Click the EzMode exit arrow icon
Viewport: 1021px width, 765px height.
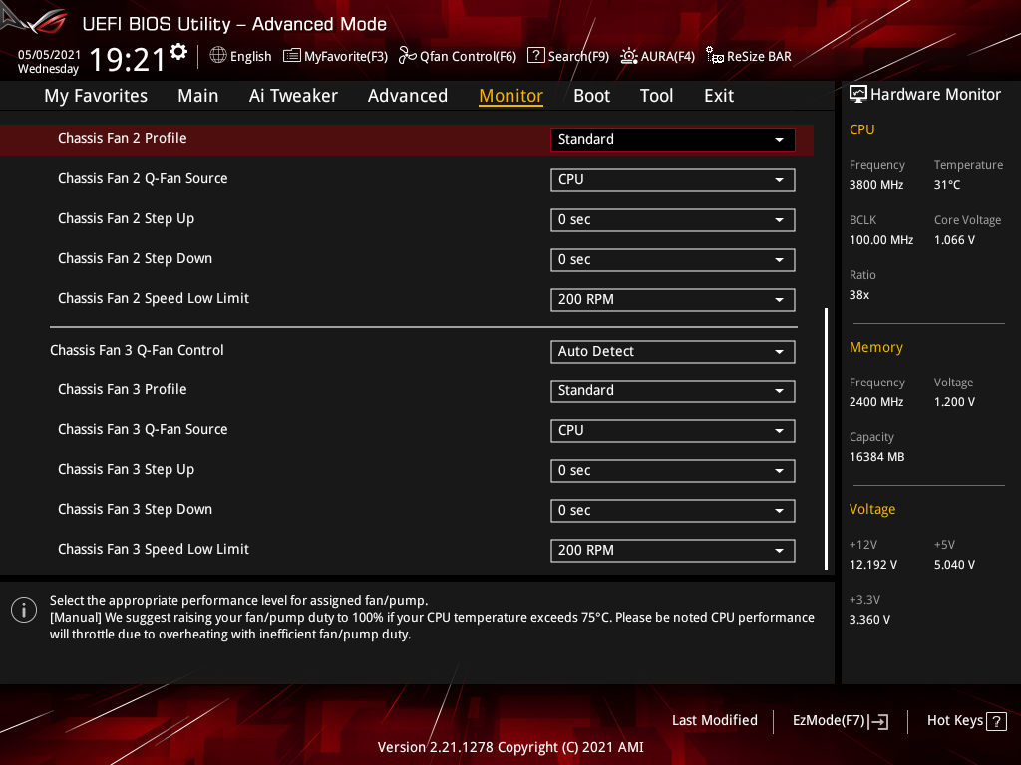point(878,721)
